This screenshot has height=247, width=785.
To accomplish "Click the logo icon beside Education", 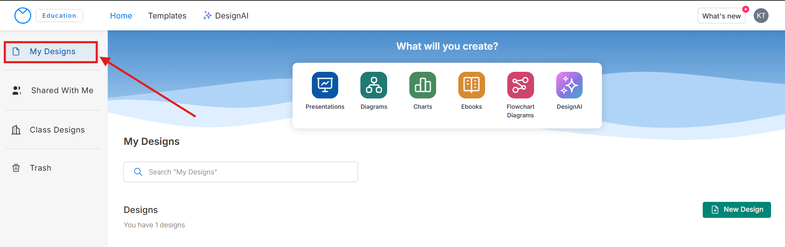I will click(23, 16).
